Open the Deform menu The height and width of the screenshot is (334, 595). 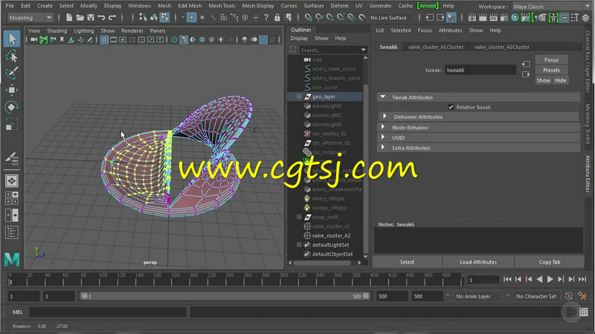click(x=339, y=6)
